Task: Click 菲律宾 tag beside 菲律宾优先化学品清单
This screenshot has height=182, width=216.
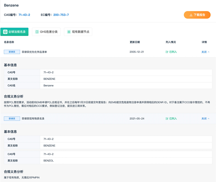Action: [x=12, y=52]
